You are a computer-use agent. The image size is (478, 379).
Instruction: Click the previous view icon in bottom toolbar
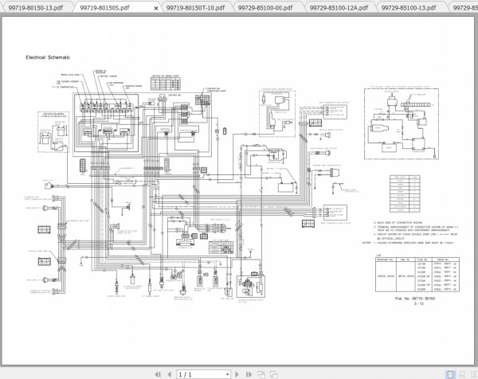tap(261, 374)
